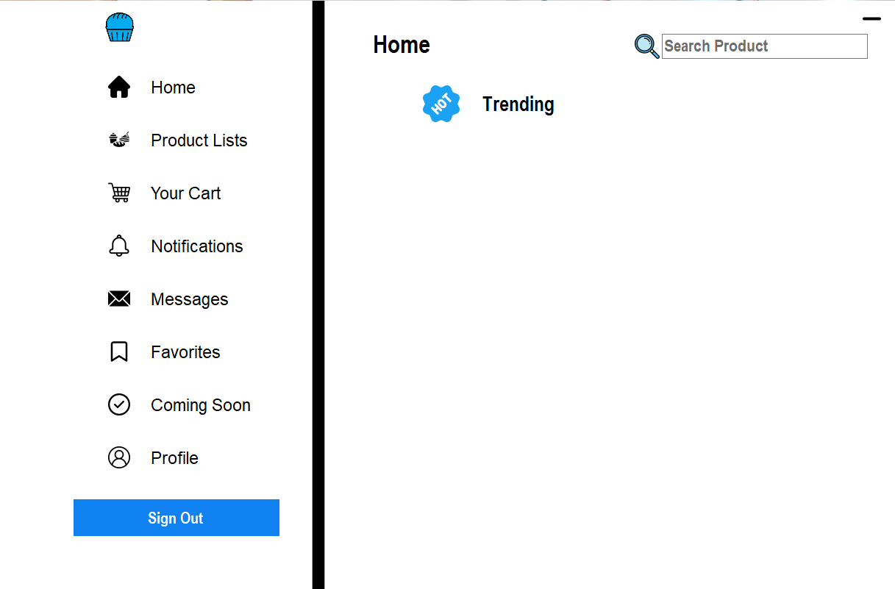Viewport: 895px width, 589px height.
Task: Open the Product Lists menu item
Action: 199,140
